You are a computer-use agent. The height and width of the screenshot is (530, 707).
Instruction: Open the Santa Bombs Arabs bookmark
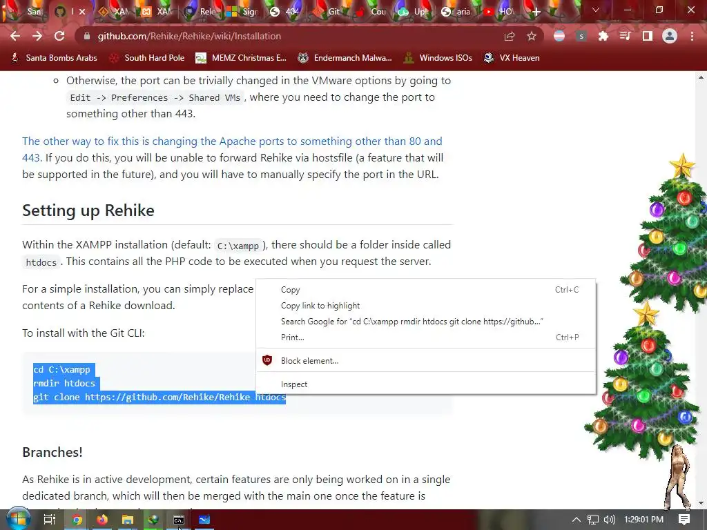point(54,58)
